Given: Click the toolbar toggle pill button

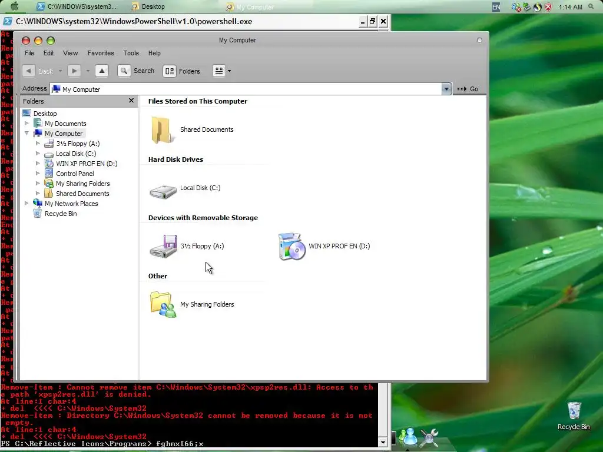Looking at the screenshot, I should click(x=479, y=40).
